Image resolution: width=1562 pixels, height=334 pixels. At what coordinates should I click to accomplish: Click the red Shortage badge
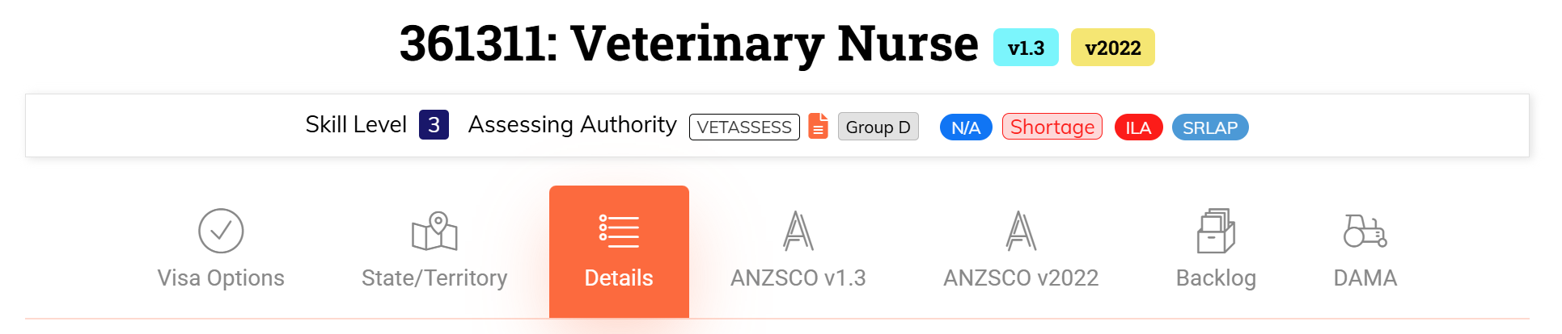[x=1052, y=127]
